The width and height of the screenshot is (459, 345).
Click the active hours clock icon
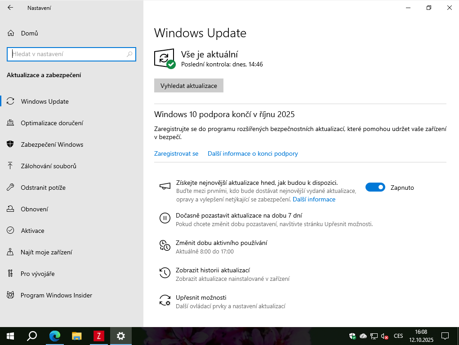point(165,245)
